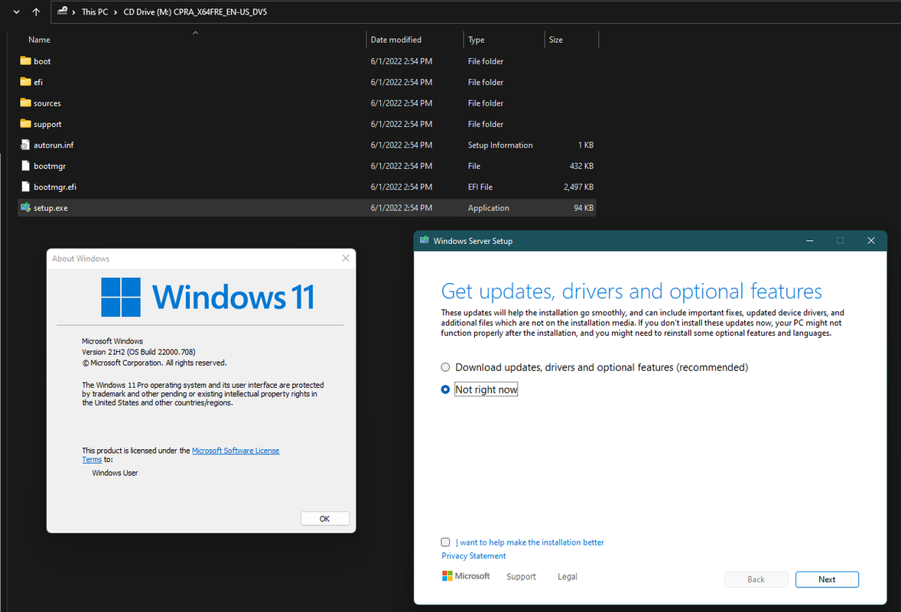The image size is (901, 612).
Task: Close the About Windows dialog
Action: (346, 258)
